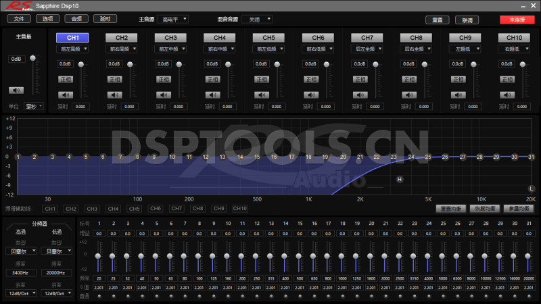Click the CH1 delay value field
541x304 pixels.
[80, 107]
